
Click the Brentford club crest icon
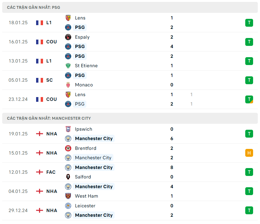pos(68,148)
